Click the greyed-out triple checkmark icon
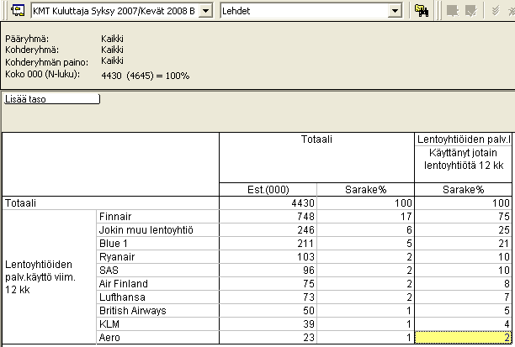This screenshot has height=347, width=515. pyautogui.click(x=496, y=11)
